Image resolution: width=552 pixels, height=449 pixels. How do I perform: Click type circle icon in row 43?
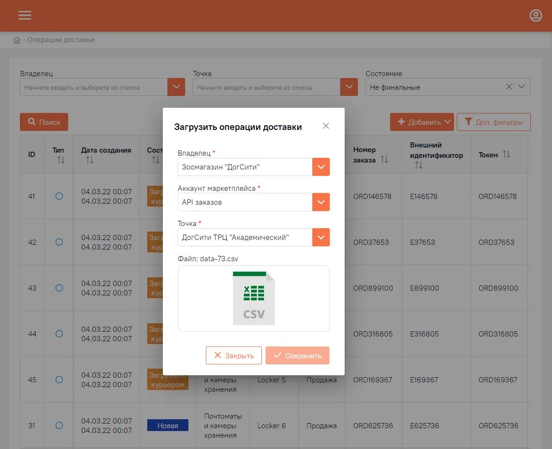(x=59, y=288)
